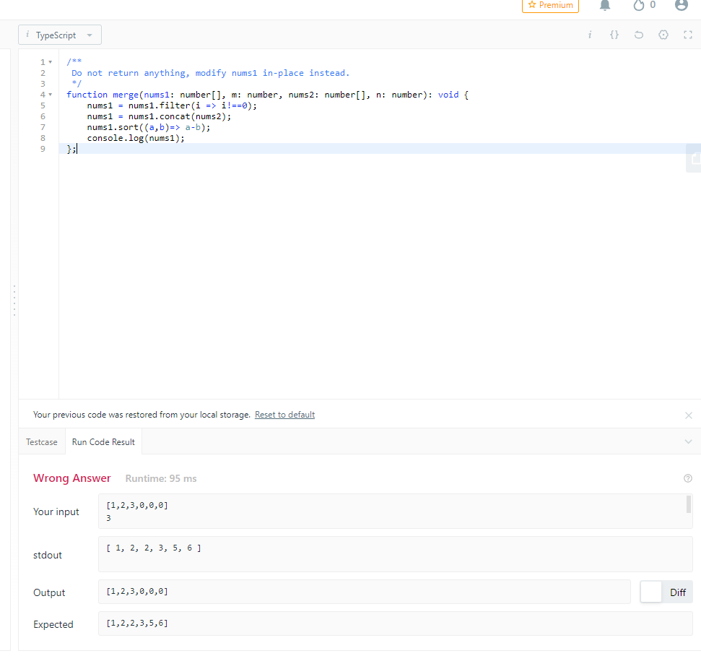Select the Run Code Result tab
The height and width of the screenshot is (656, 701).
click(103, 442)
